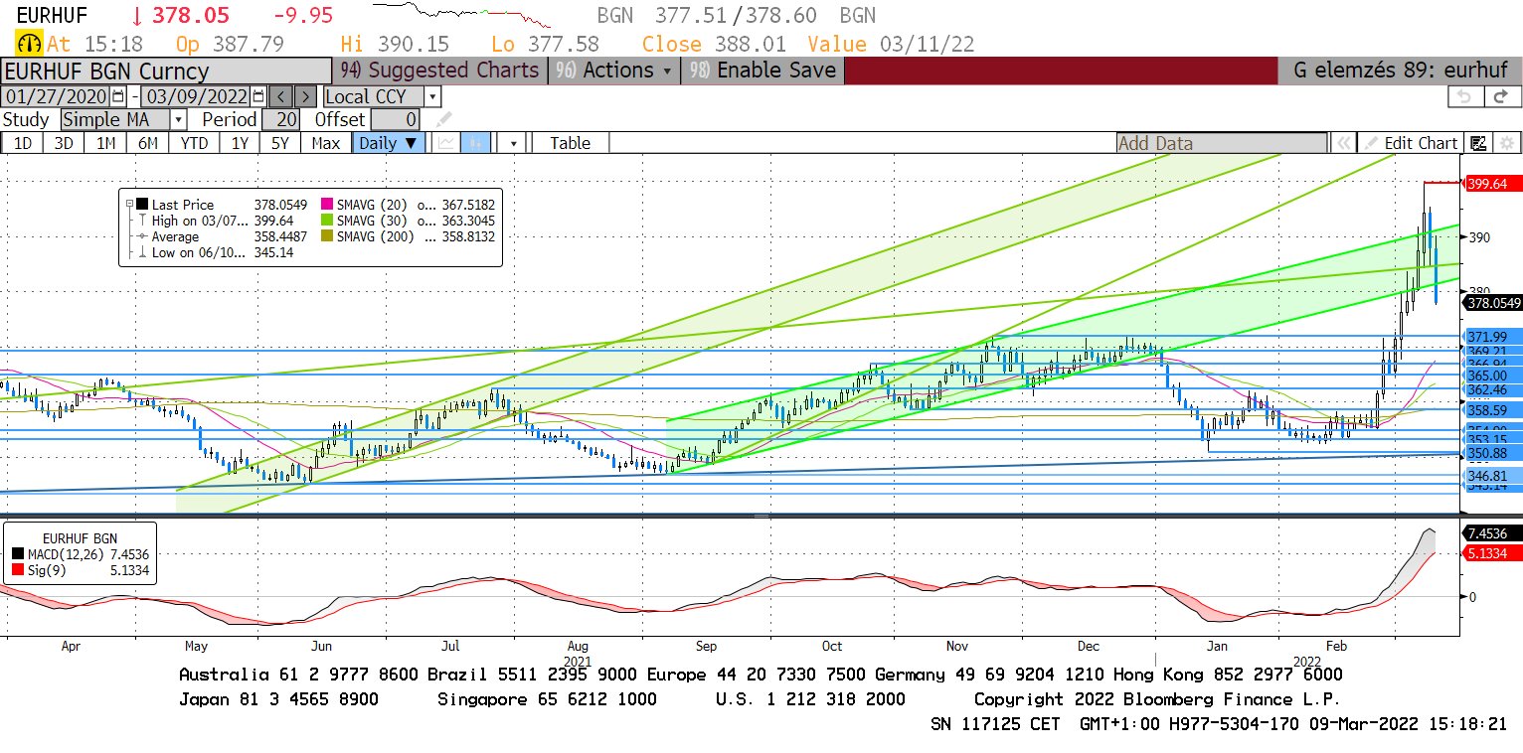Image resolution: width=1523 pixels, height=753 pixels.
Task: Open Suggested Charts
Action: 440,71
